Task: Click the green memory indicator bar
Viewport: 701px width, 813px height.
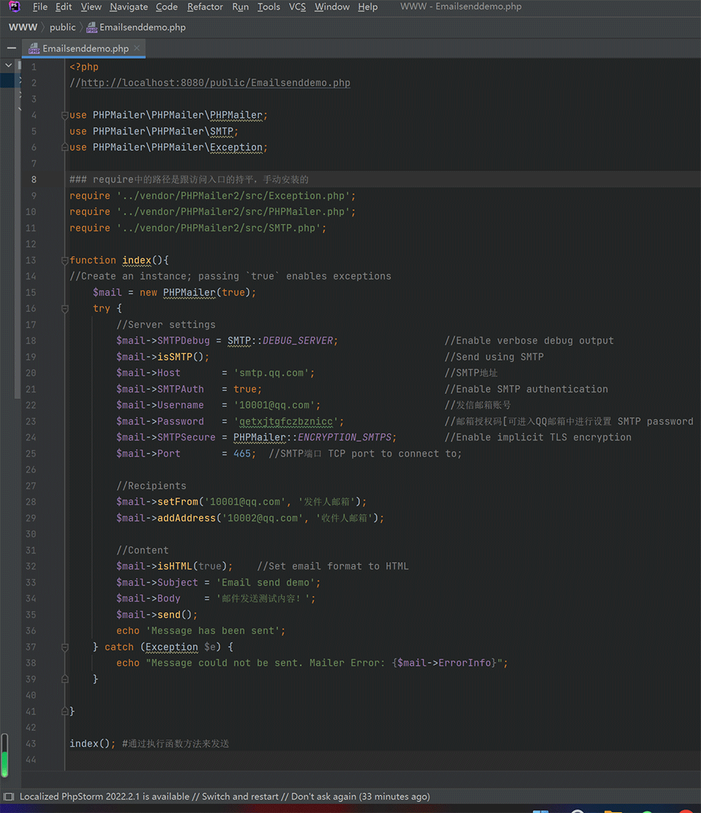Action: tap(5, 763)
